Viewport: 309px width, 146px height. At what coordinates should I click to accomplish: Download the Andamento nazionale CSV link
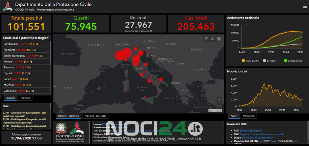[x=273, y=134]
